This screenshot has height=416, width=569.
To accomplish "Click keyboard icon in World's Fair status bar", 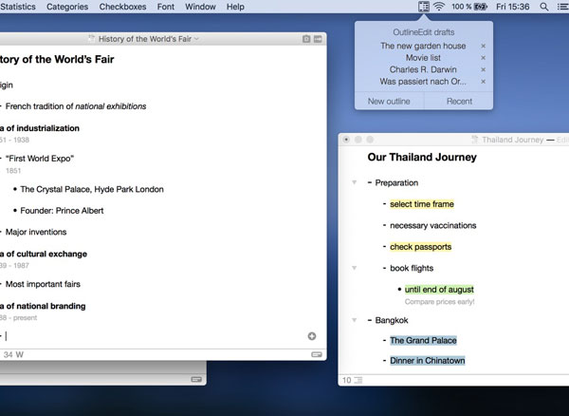I will (317, 354).
